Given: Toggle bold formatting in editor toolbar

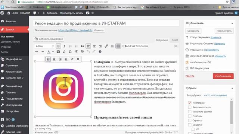Looking at the screenshot, I should tap(58, 46).
